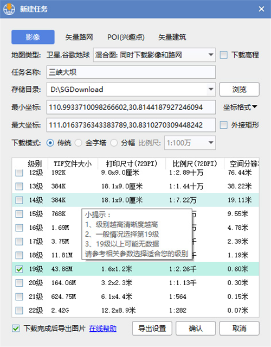
Task: Click the 76.44米 resolution cell
Action: pos(240,173)
